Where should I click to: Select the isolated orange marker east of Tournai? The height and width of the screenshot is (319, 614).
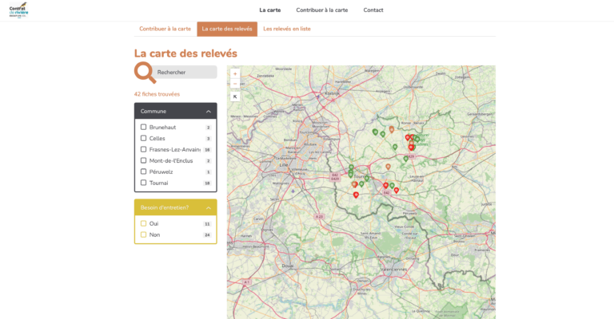point(388,167)
